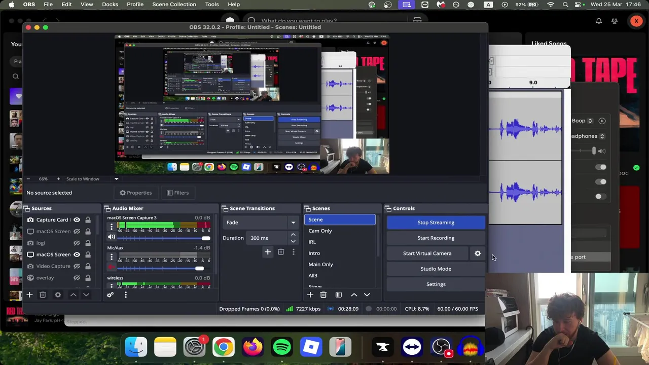Move source down with Sources arrow
Screen dimensions: 649x365
(x=86, y=295)
